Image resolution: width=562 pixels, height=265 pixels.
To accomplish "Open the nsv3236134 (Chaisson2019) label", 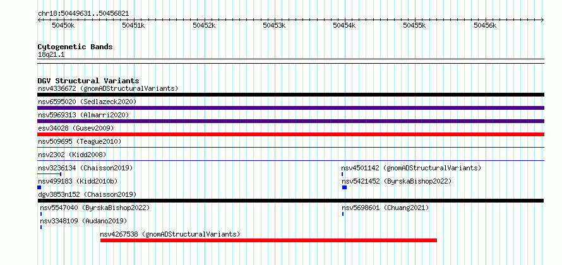I will (x=85, y=168).
